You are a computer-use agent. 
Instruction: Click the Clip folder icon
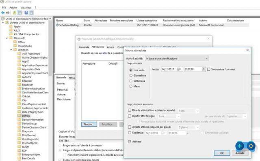(x=19, y=100)
